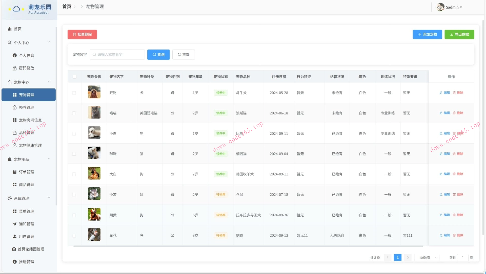Click the trash delete icon in 花花 row

click(454, 235)
